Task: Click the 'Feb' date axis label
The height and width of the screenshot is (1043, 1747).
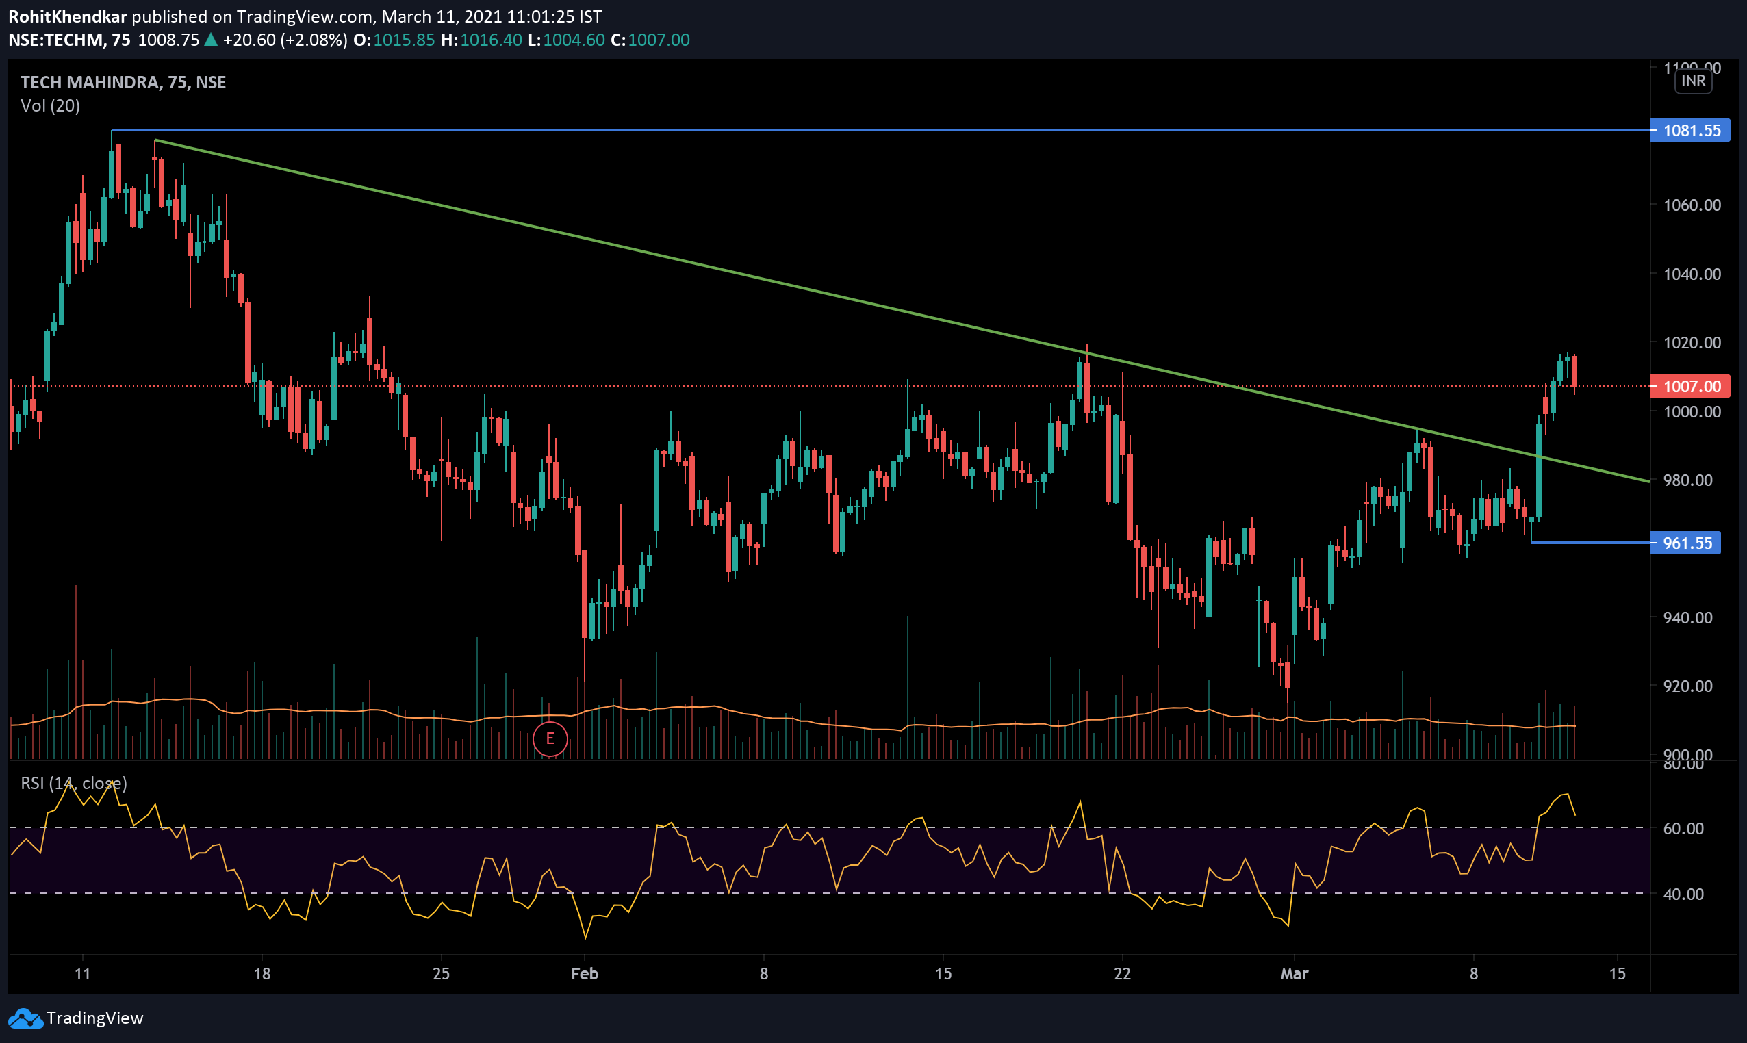Action: [584, 974]
